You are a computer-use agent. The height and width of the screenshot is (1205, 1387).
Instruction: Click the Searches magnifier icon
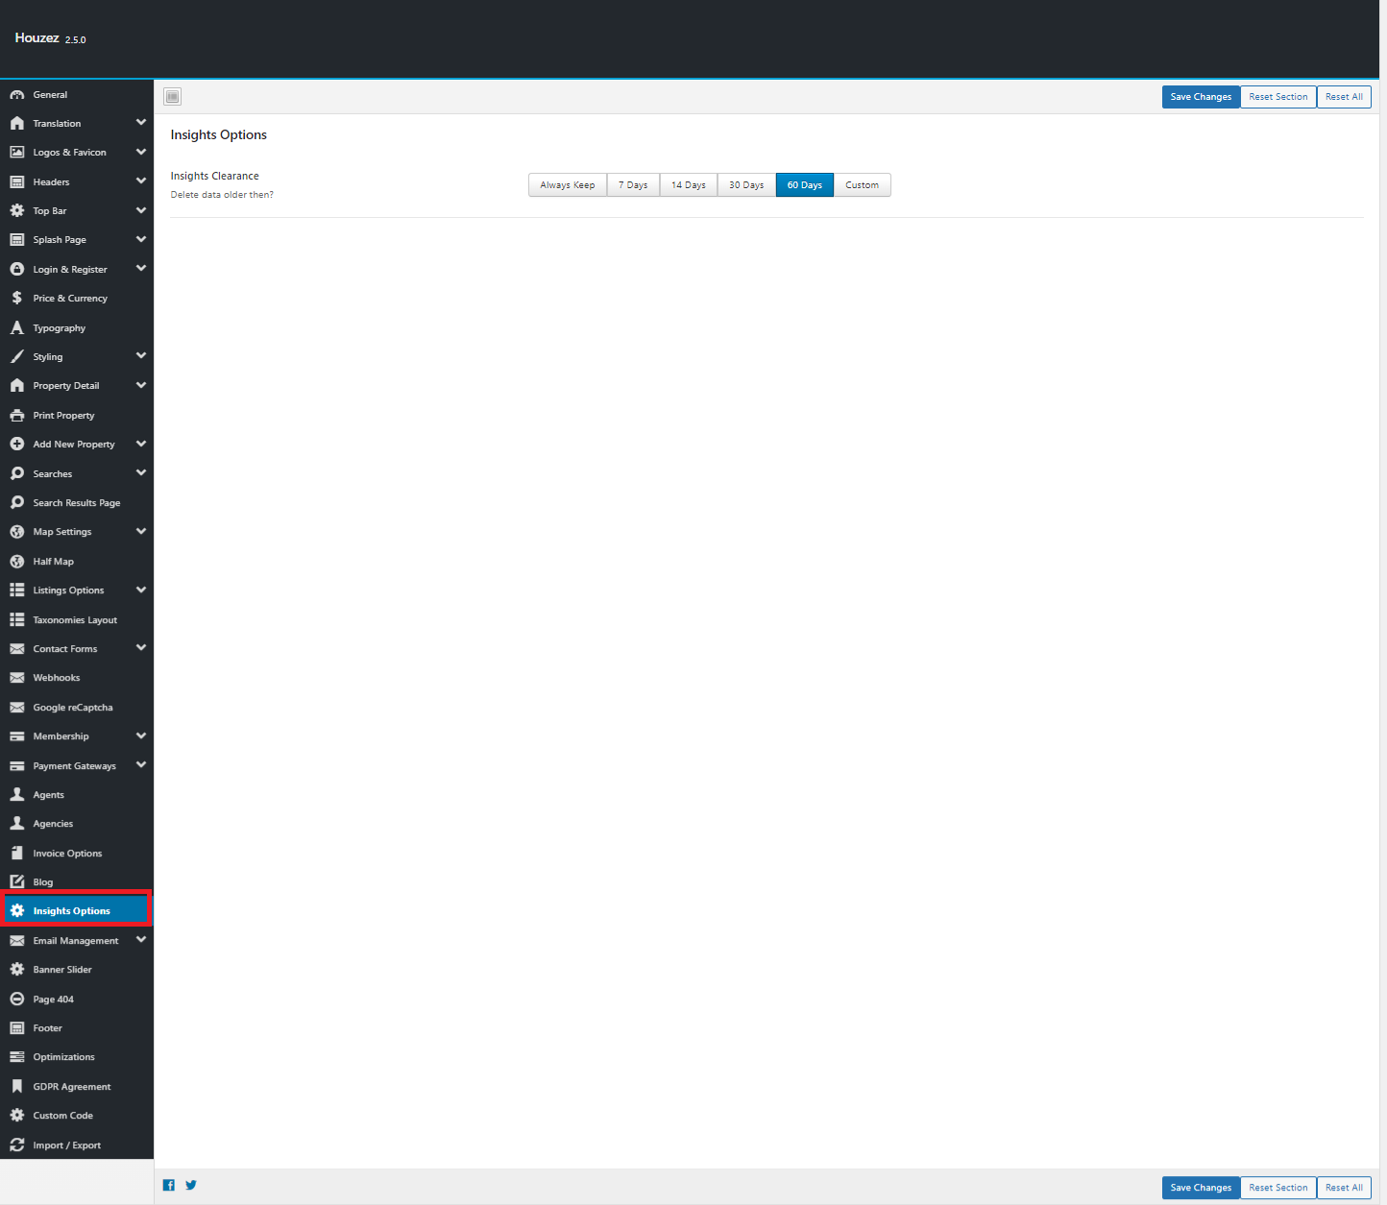tap(17, 474)
